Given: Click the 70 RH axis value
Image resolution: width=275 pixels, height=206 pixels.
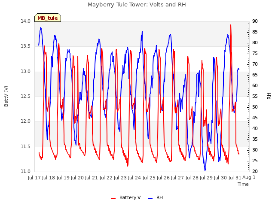Looking at the screenshot, I should [255, 64].
